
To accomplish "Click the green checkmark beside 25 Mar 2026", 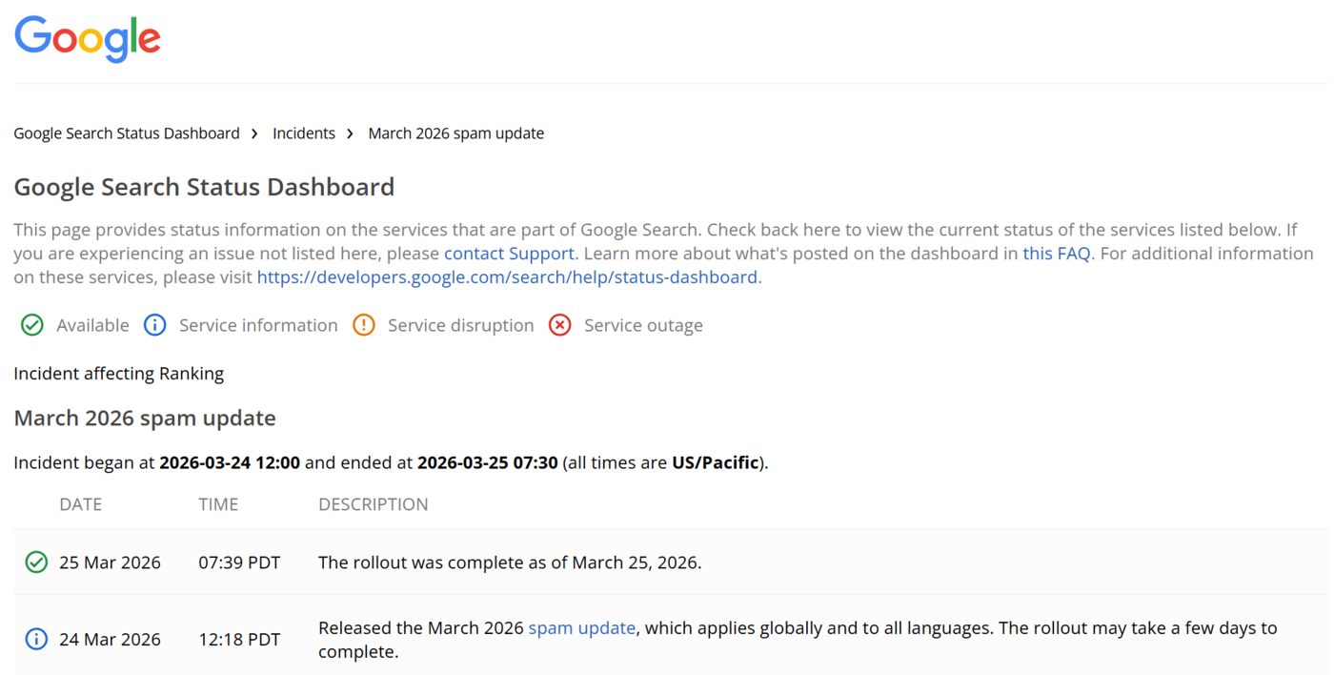I will pyautogui.click(x=35, y=562).
